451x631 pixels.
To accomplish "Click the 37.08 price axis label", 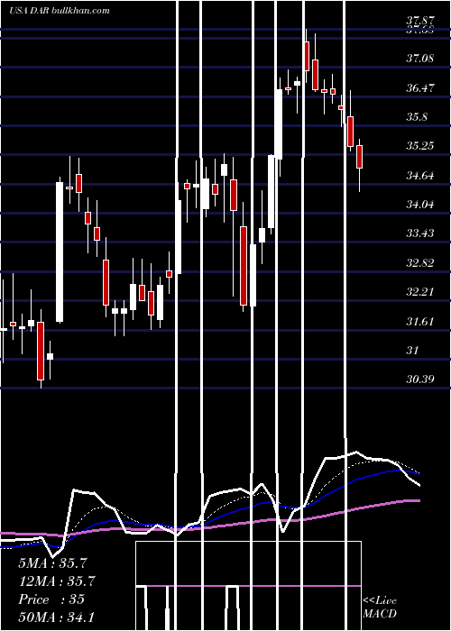I will (420, 59).
